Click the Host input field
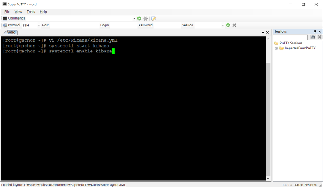This screenshot has height=188, width=323. [x=74, y=25]
